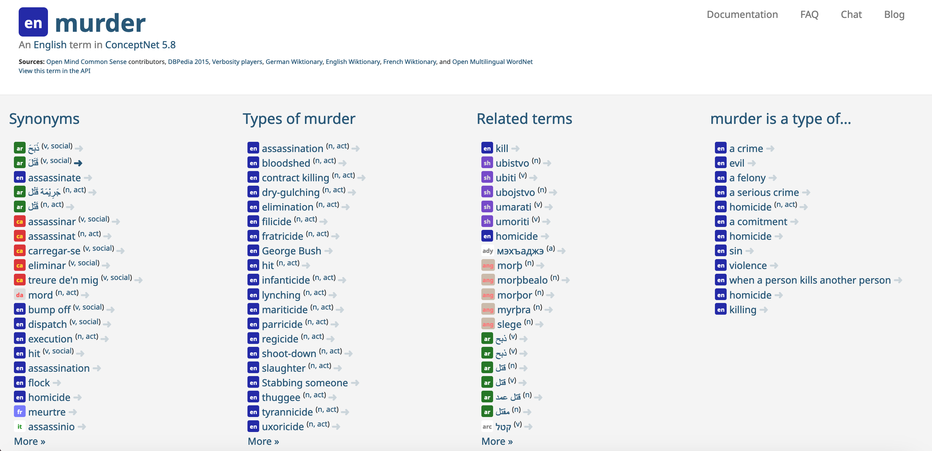The width and height of the screenshot is (932, 451).
Task: Click 'View this term in the API'
Action: pyautogui.click(x=55, y=71)
